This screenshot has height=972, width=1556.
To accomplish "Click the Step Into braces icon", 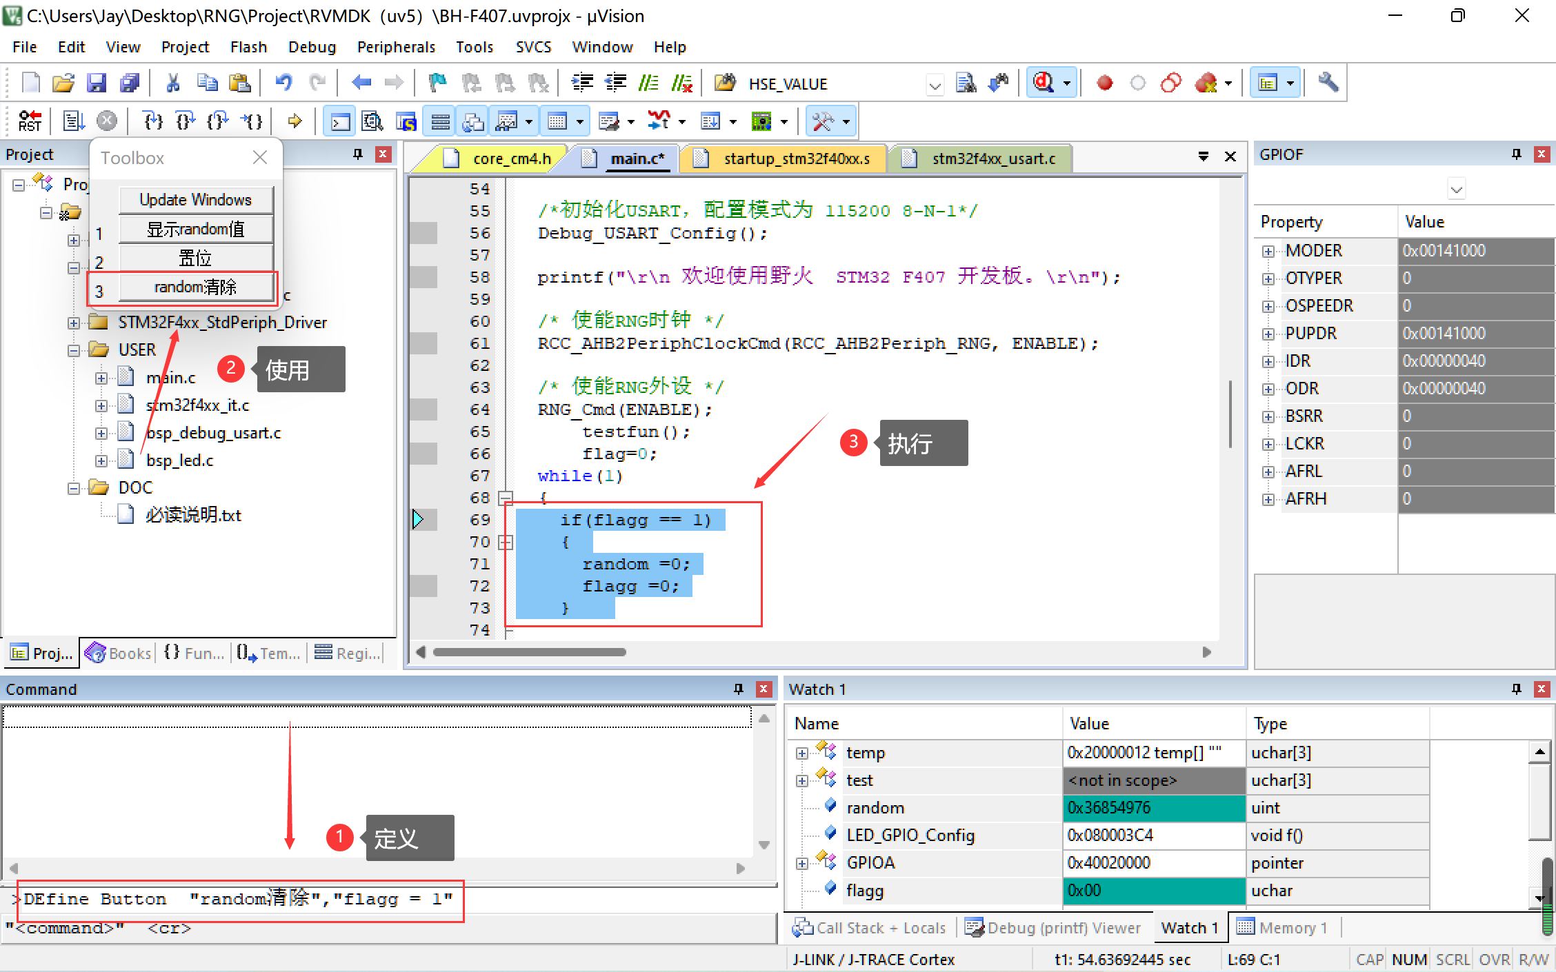I will point(152,121).
